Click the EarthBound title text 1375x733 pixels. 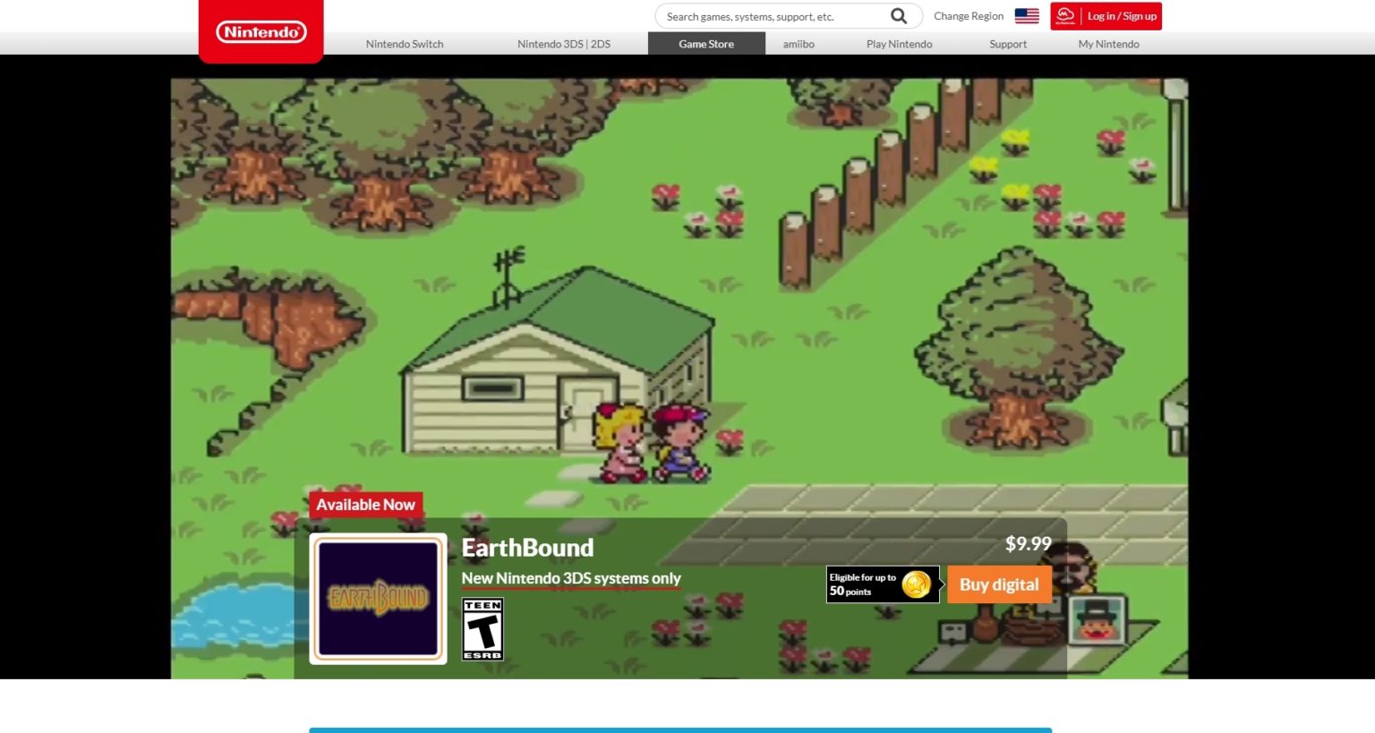coord(527,548)
